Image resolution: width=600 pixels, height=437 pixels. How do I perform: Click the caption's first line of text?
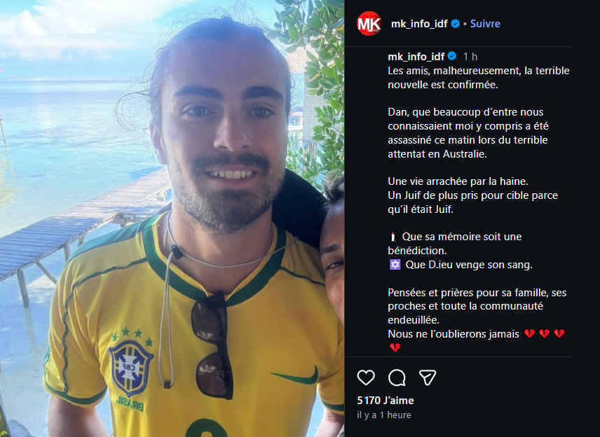(x=478, y=71)
